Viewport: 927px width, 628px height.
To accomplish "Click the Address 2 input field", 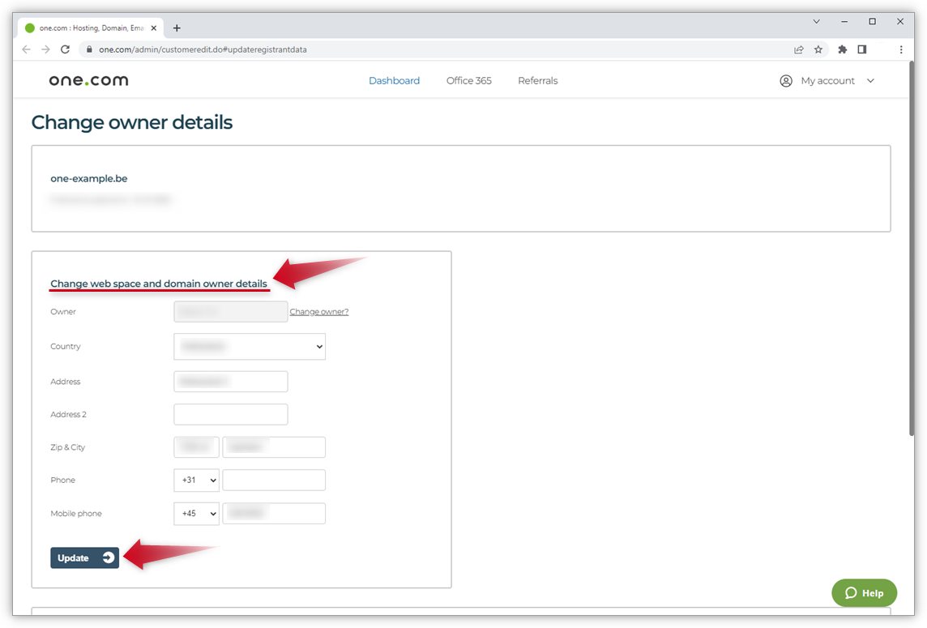I will point(230,414).
